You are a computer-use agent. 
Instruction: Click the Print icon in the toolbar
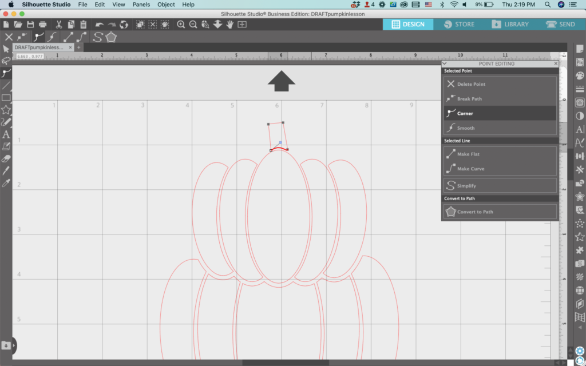[42, 25]
